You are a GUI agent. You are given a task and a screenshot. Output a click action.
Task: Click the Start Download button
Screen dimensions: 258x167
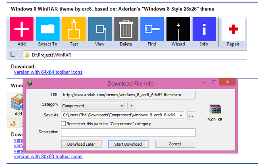(128, 144)
